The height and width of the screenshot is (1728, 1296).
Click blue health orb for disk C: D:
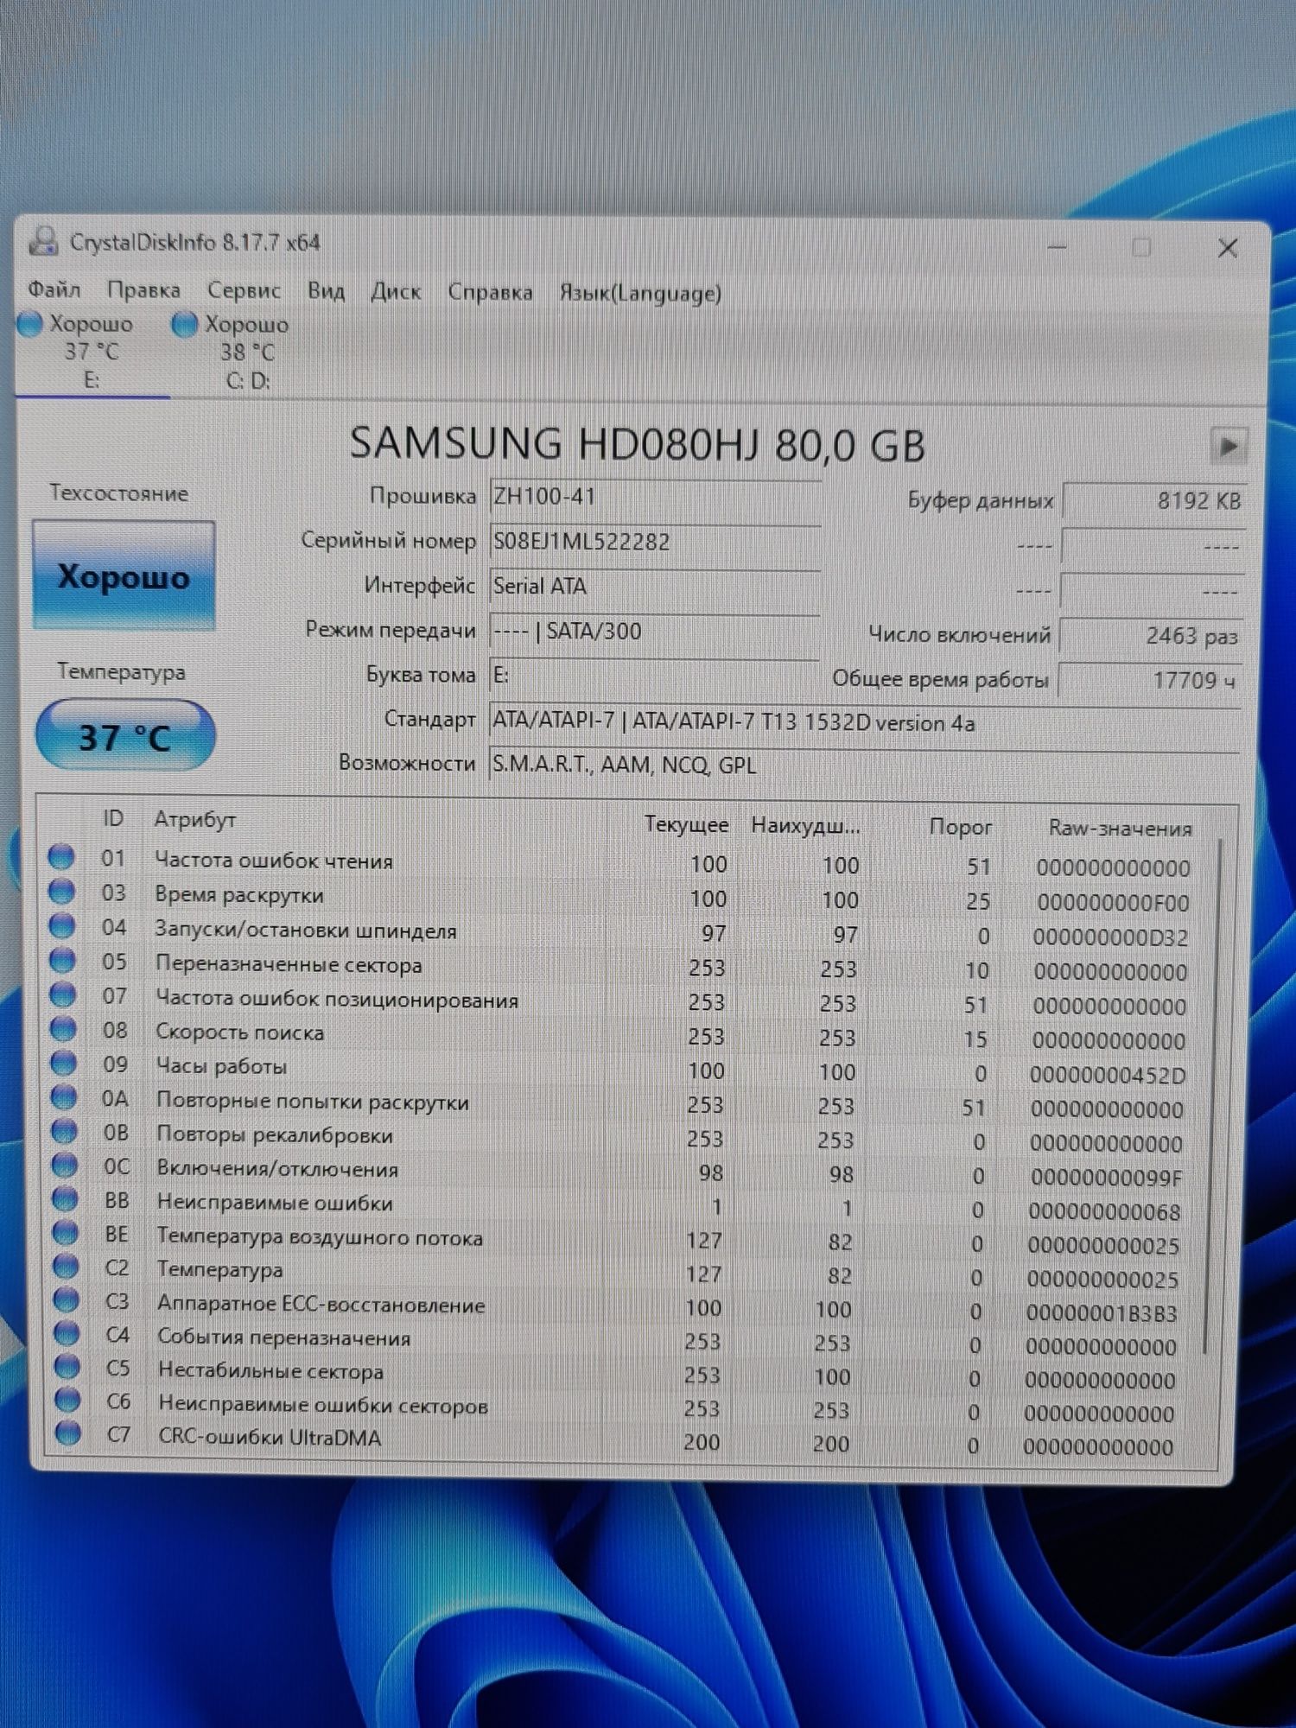pyautogui.click(x=184, y=325)
